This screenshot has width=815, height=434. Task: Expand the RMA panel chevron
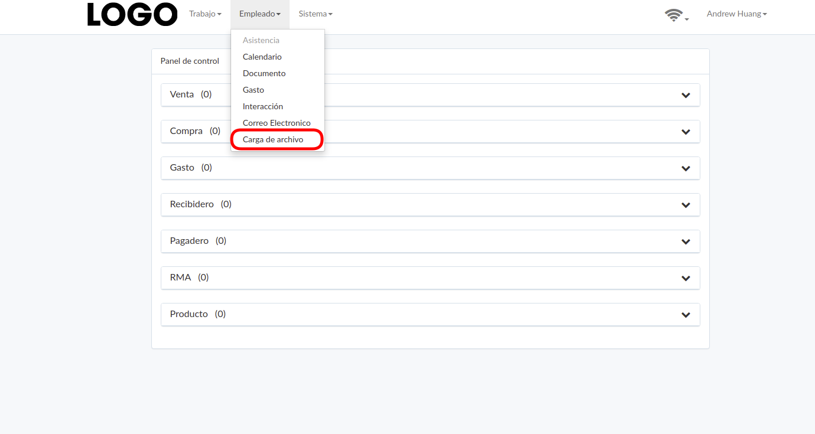pos(686,278)
